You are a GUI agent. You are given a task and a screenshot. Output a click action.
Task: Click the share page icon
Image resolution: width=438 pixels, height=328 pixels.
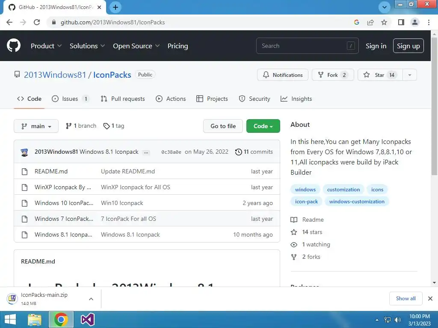(370, 22)
